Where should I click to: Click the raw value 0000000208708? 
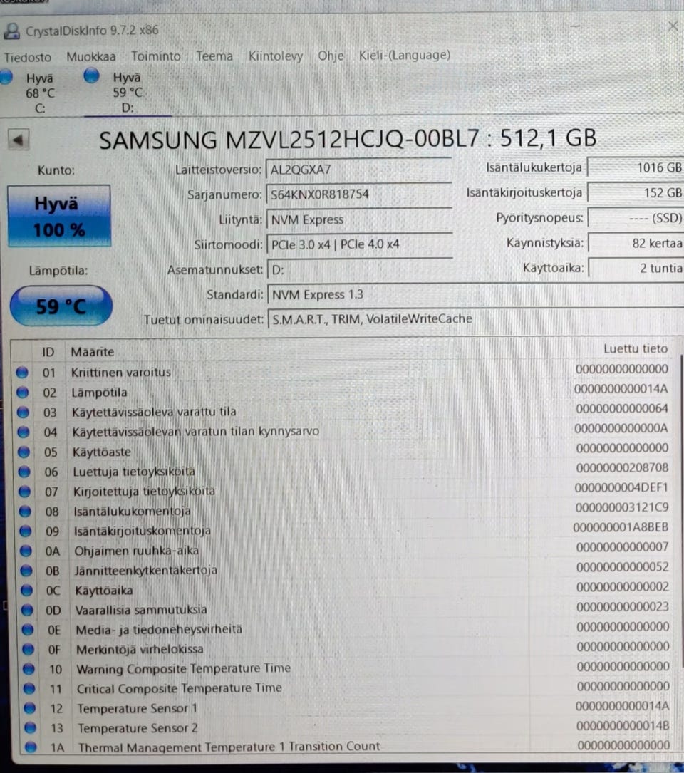(x=622, y=467)
